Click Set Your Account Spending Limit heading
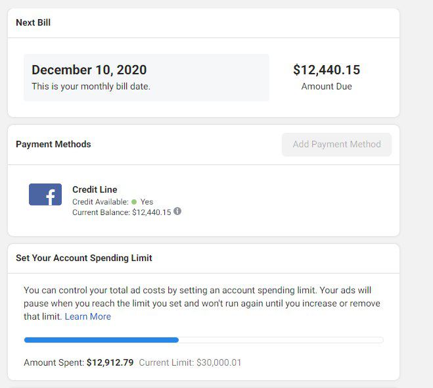 84,258
